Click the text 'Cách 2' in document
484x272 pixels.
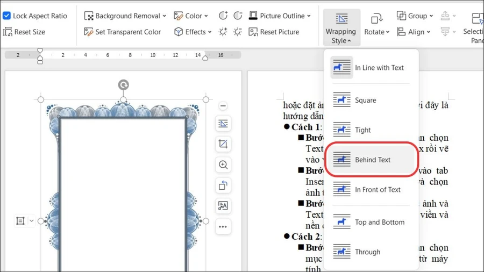click(x=305, y=237)
